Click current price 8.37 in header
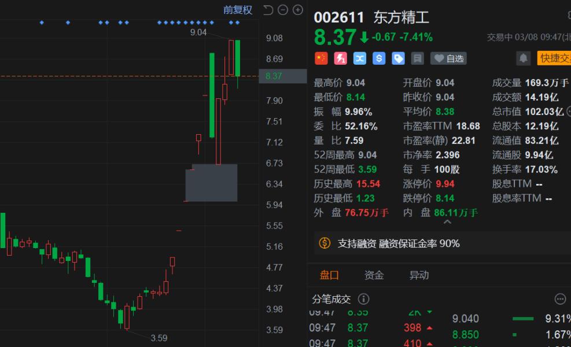This screenshot has height=347, width=571. pos(335,37)
